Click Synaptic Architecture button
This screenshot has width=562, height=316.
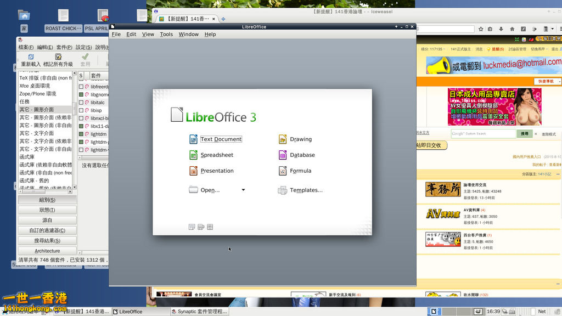[x=47, y=251]
